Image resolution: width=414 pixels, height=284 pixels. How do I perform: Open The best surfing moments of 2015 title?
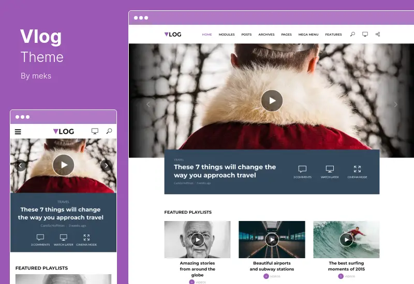click(346, 266)
